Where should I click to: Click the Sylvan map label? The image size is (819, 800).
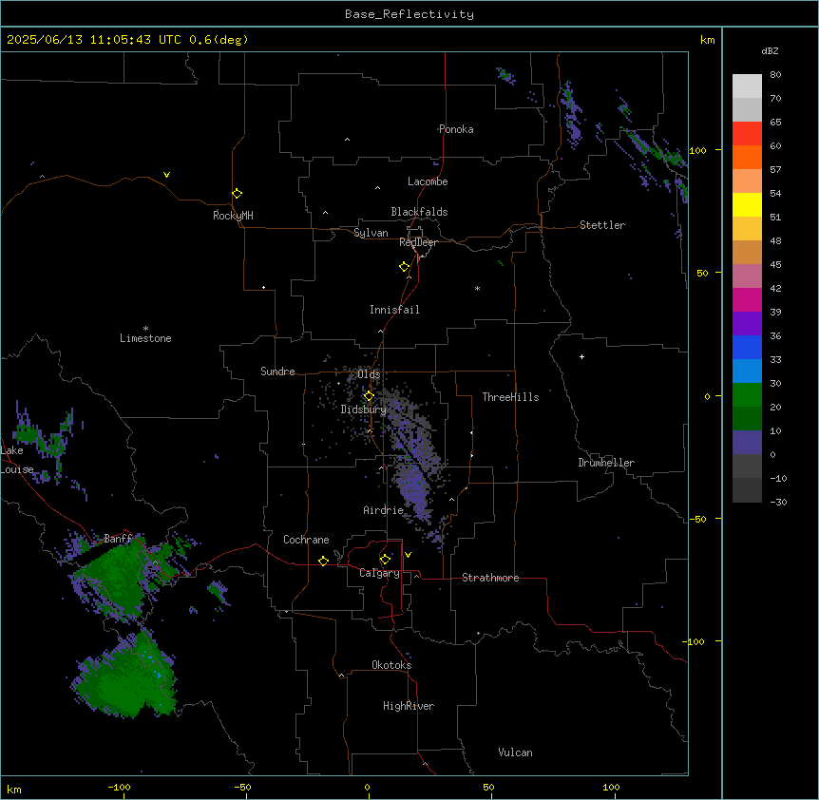371,233
